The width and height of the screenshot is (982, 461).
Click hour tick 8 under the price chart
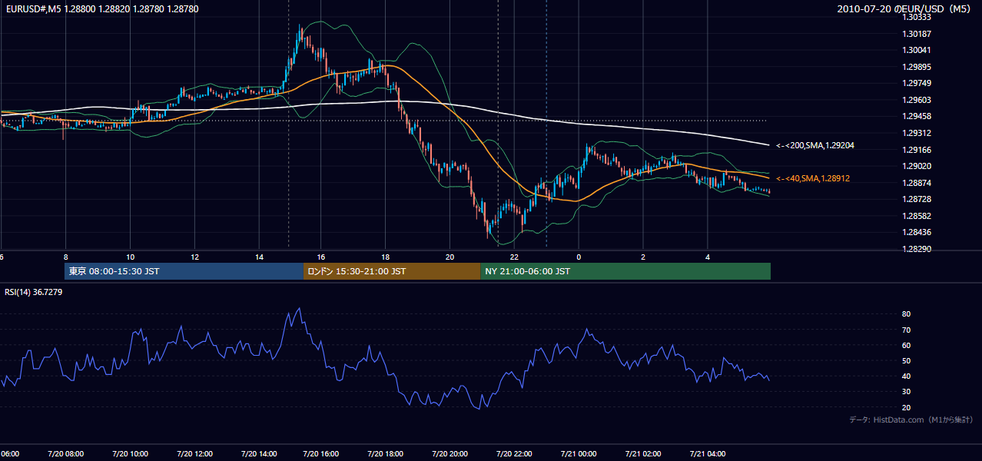coord(66,257)
